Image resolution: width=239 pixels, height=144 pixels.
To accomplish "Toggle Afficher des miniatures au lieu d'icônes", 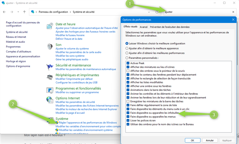I will pos(128,67).
